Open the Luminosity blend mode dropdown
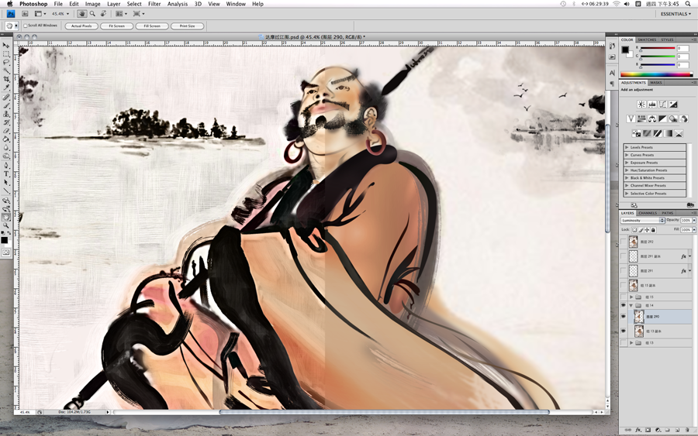The width and height of the screenshot is (698, 436). click(x=643, y=221)
